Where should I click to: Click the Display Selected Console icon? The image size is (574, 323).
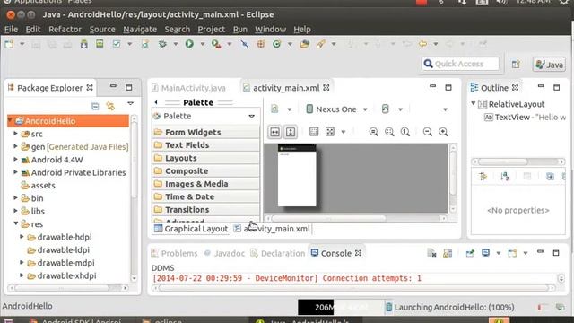486,253
